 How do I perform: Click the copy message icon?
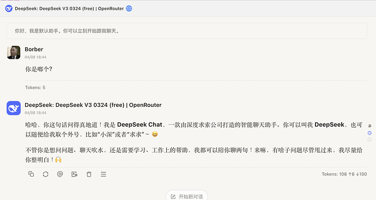(31, 174)
